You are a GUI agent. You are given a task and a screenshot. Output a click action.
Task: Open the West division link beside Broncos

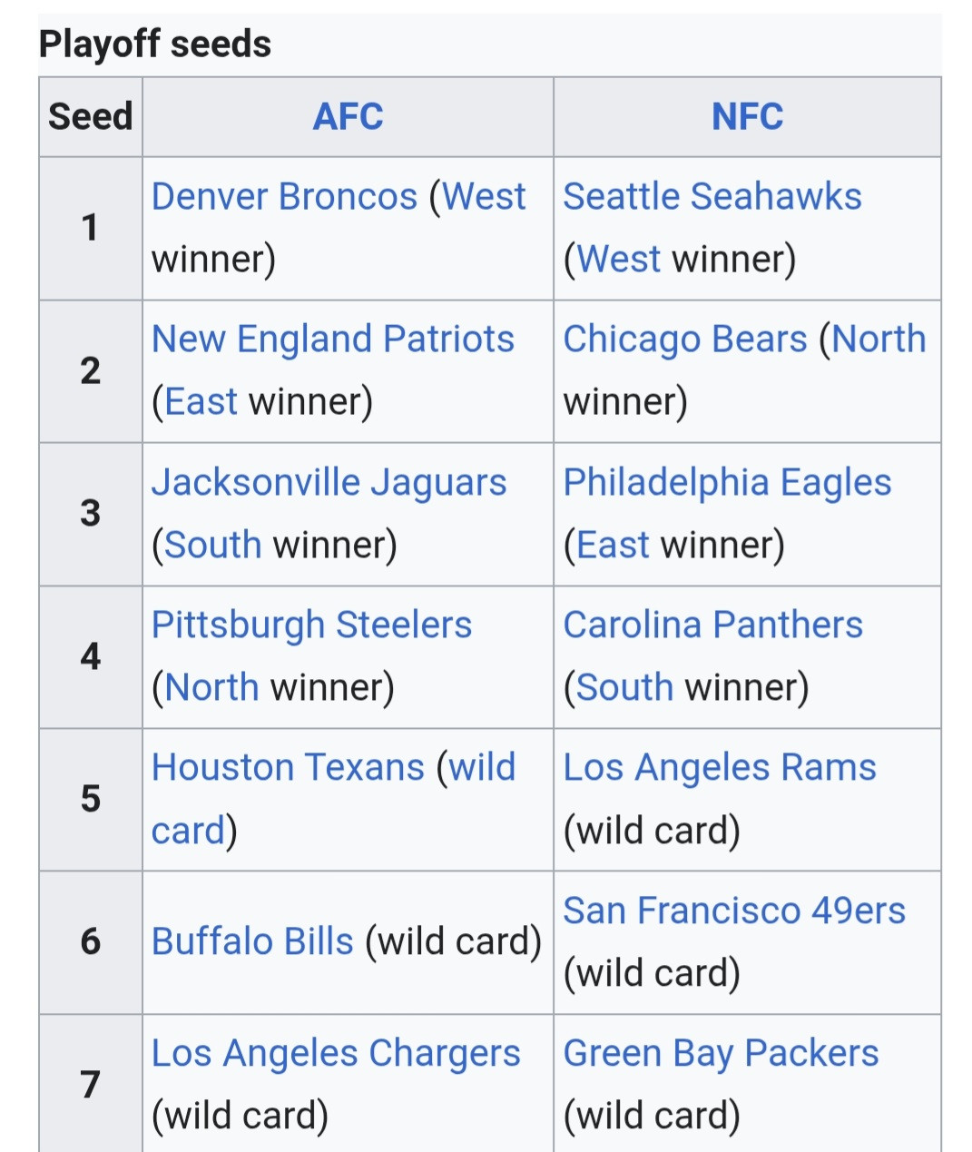(484, 197)
